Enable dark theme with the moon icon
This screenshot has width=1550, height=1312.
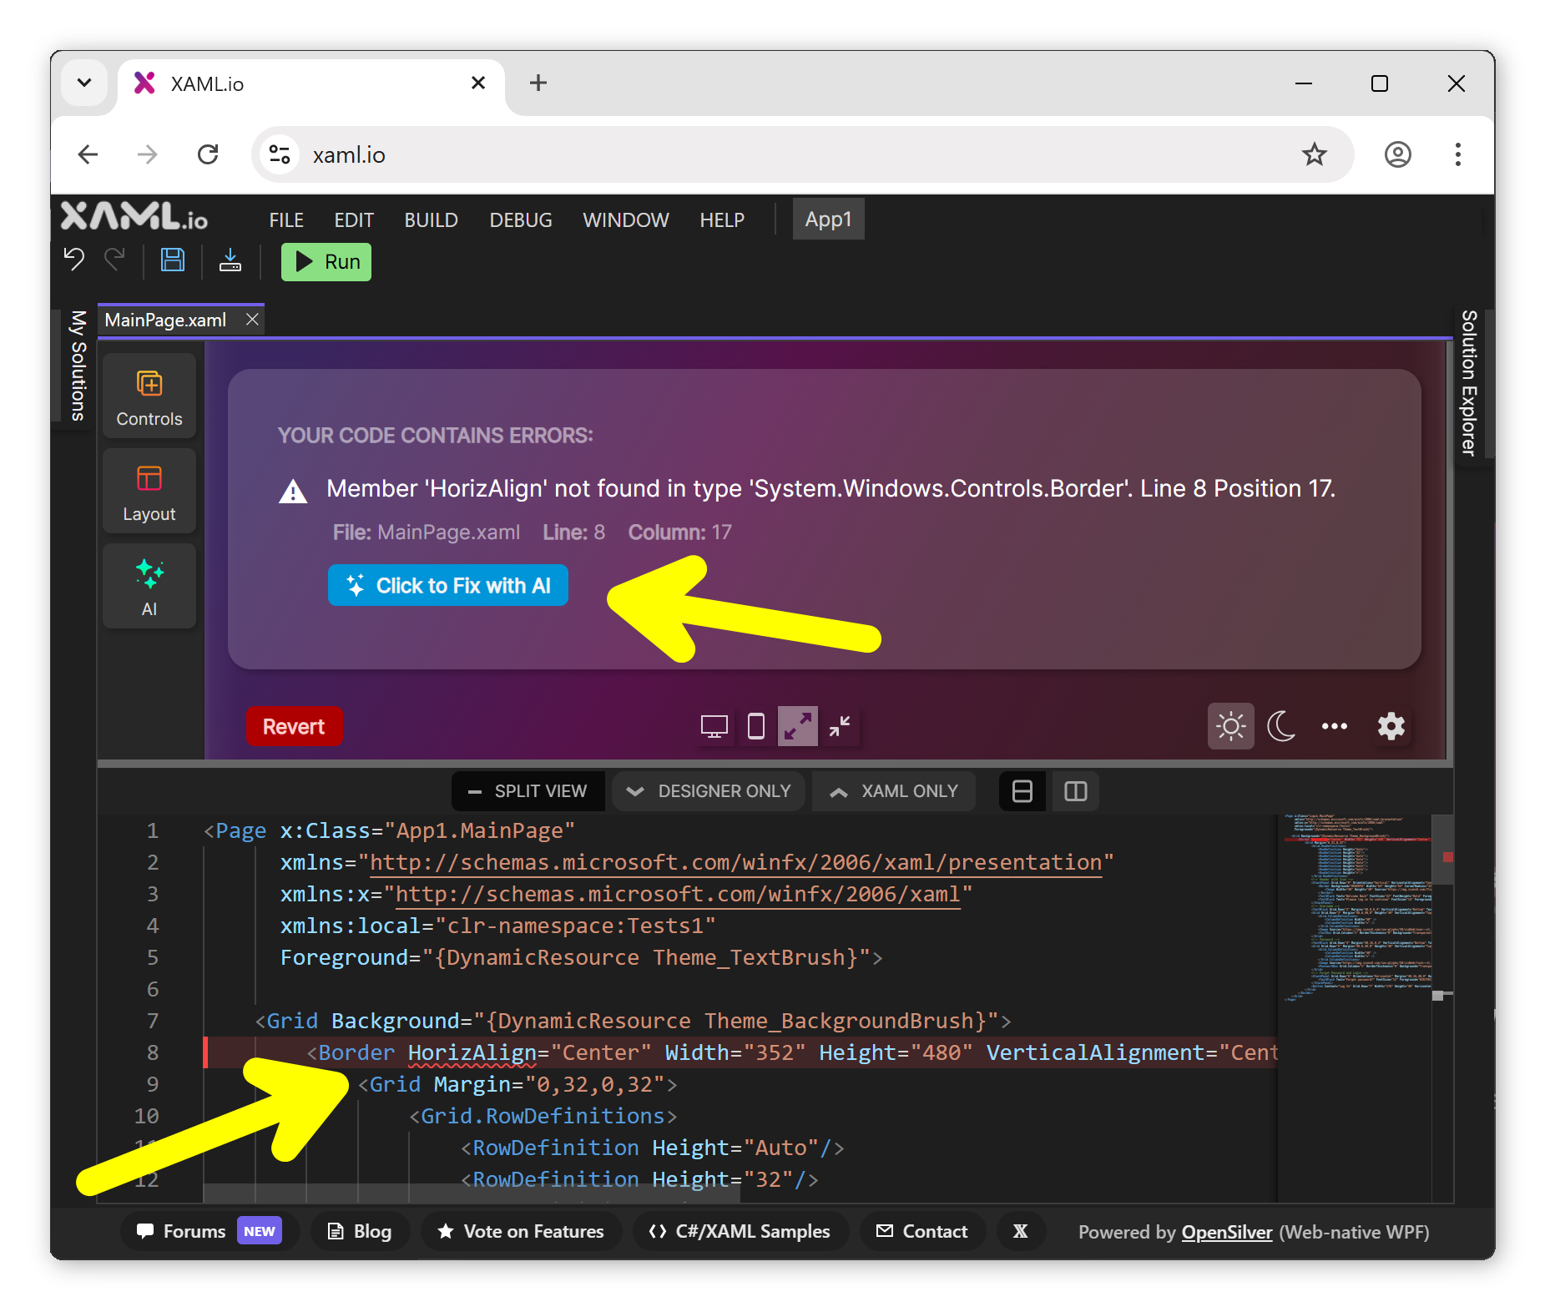(x=1280, y=726)
